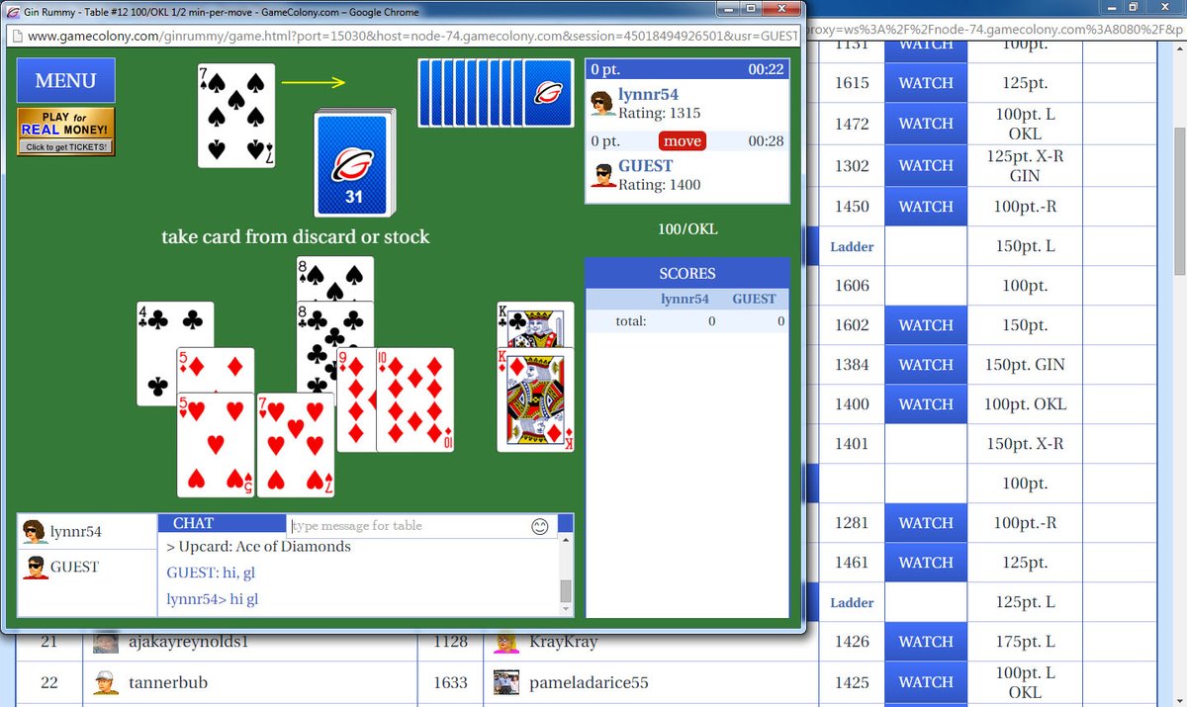This screenshot has height=707, width=1187.
Task: Click GUEST avatar in chat player list
Action: coord(36,567)
